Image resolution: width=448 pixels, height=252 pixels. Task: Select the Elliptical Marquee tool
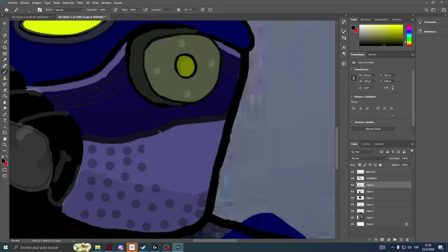(x=5, y=29)
